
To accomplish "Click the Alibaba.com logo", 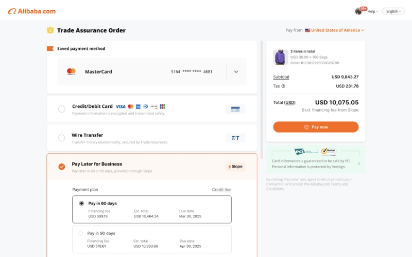I will (32, 11).
